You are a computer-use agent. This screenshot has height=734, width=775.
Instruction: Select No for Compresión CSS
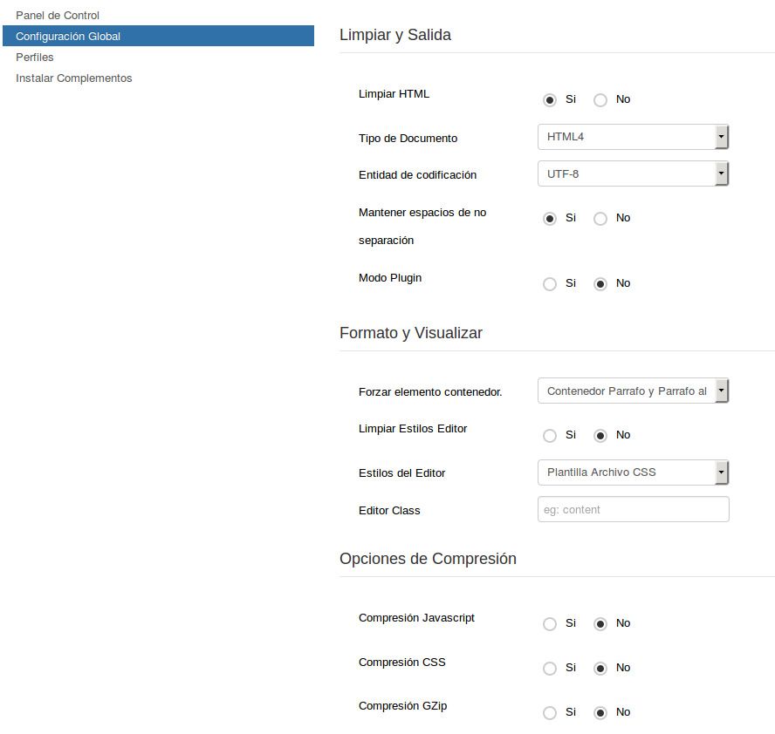600,669
